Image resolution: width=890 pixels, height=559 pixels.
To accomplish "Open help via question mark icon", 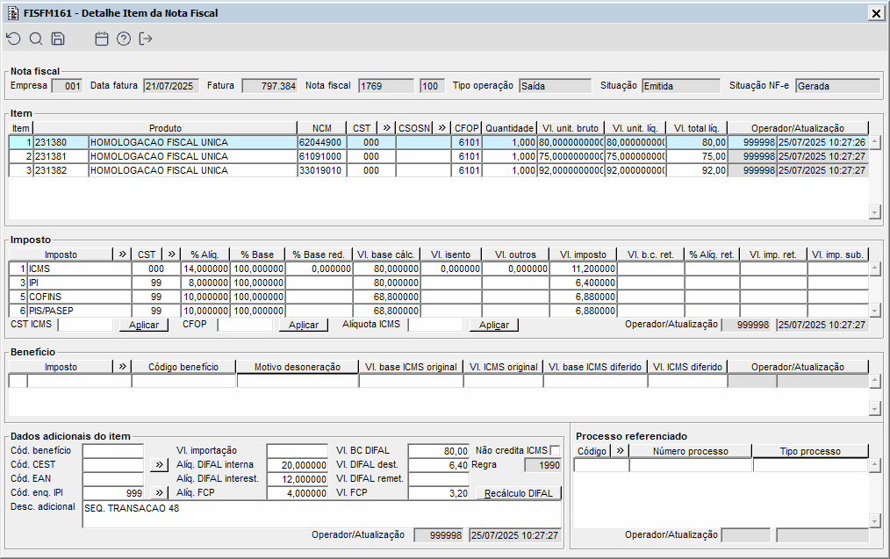I will point(124,39).
